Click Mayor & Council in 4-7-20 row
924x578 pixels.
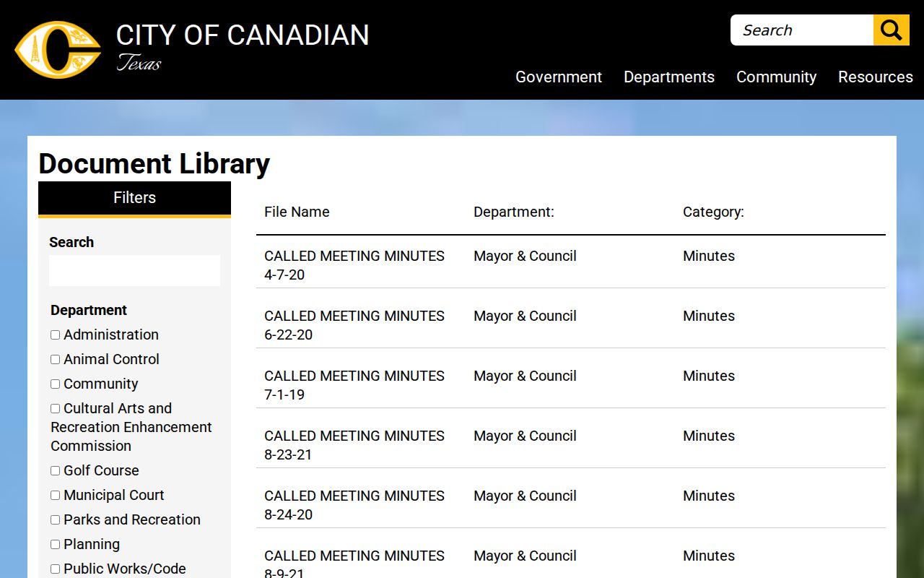click(x=525, y=256)
